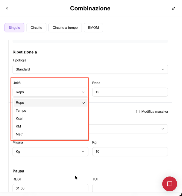Open the Misura Kg dropdown

(50, 152)
